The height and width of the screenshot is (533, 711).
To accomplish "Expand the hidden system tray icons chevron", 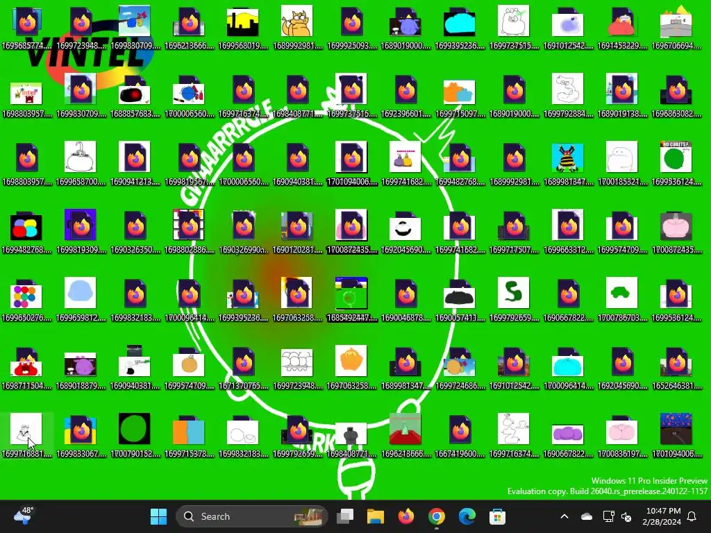I will click(564, 516).
